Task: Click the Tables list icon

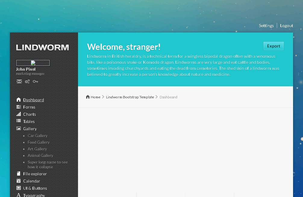Action: click(19, 121)
